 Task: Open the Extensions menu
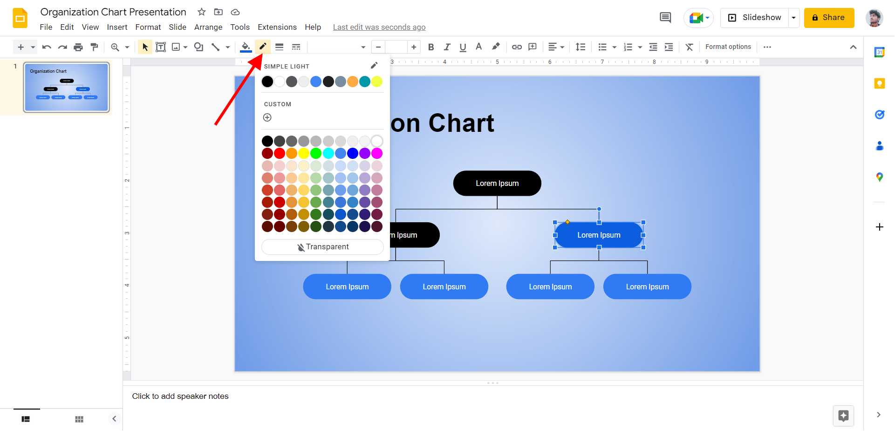tap(277, 27)
